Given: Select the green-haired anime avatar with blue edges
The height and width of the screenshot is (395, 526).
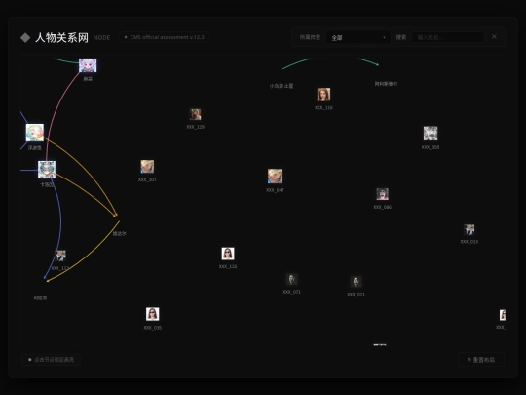Looking at the screenshot, I should [x=35, y=133].
